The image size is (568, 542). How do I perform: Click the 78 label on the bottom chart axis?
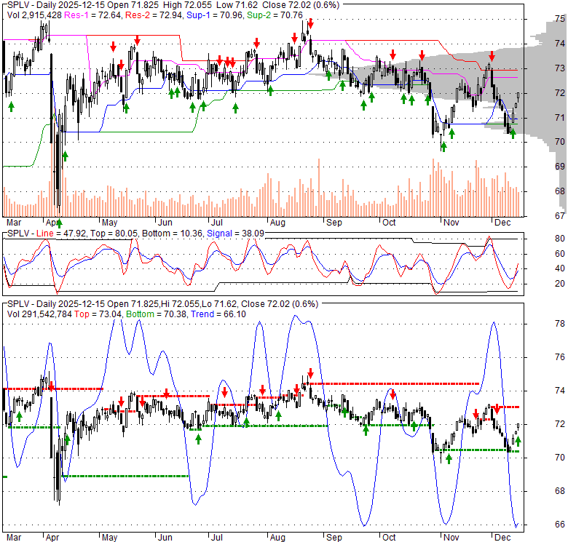pos(560,324)
